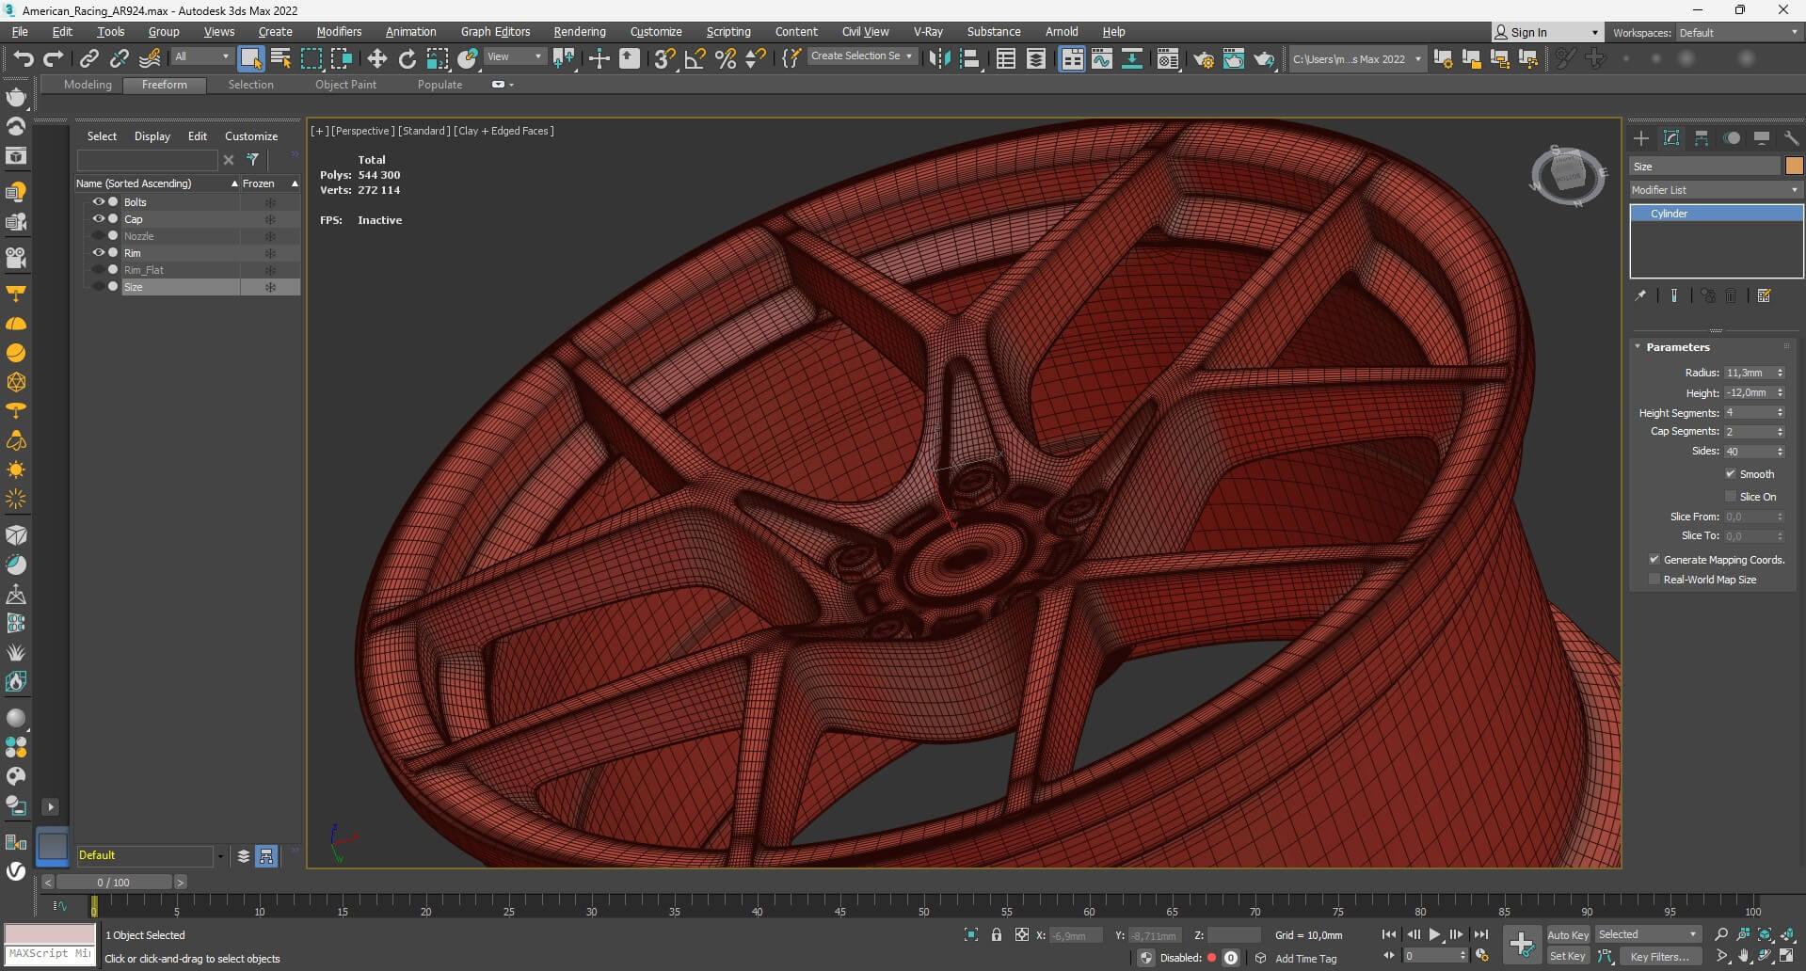The height and width of the screenshot is (971, 1806).
Task: Click the Undo arrow icon
Action: coord(24,59)
